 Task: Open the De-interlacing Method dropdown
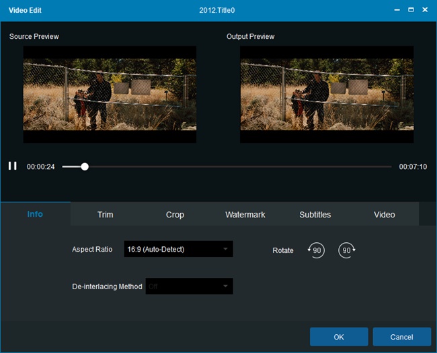189,287
